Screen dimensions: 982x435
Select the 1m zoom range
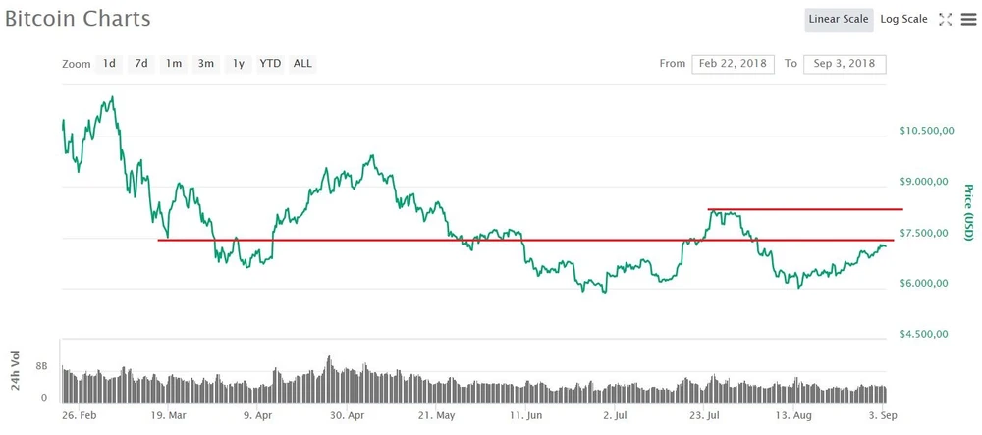pos(174,64)
